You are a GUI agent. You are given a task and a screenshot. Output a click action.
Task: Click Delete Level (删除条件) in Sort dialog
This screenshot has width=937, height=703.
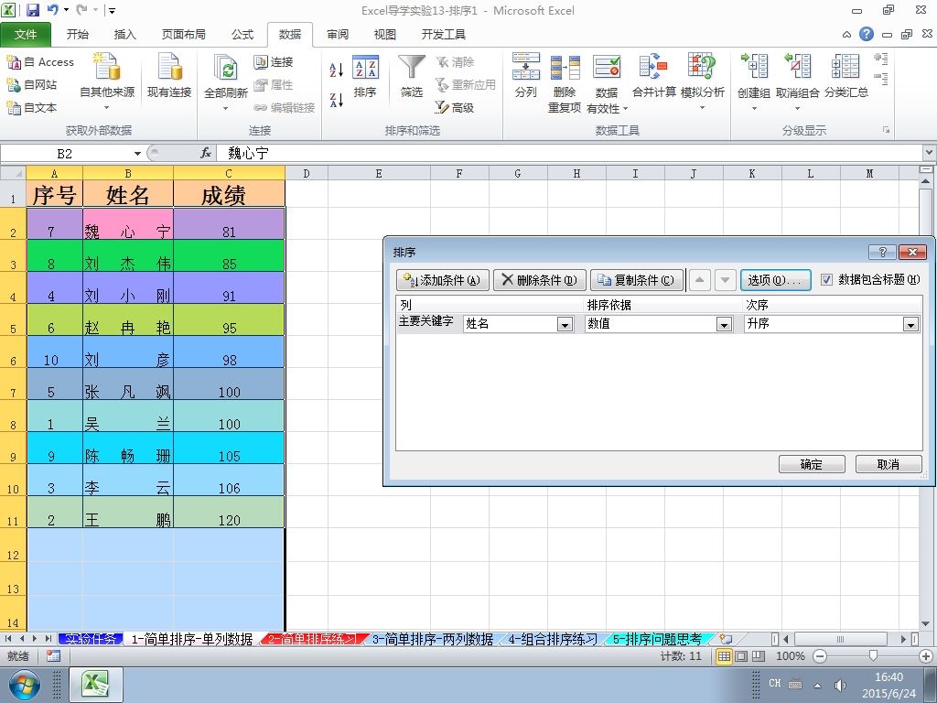pos(540,280)
